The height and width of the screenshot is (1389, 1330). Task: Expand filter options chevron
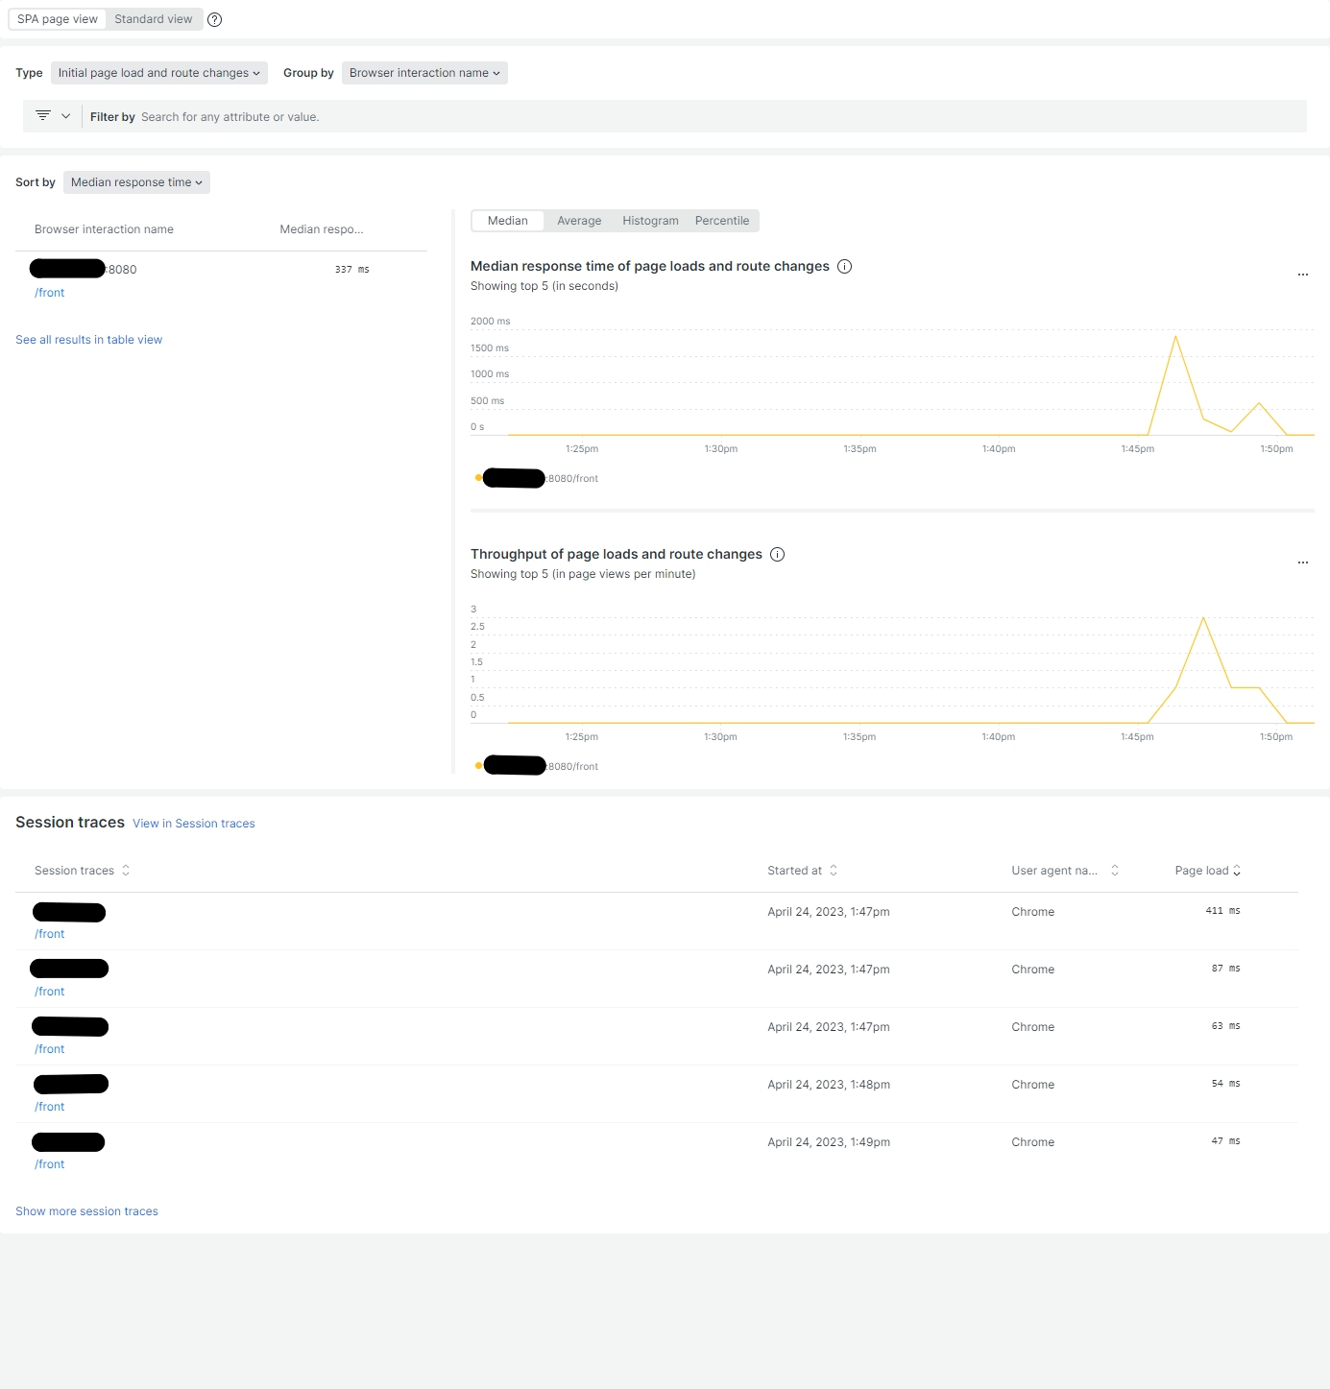pyautogui.click(x=66, y=116)
